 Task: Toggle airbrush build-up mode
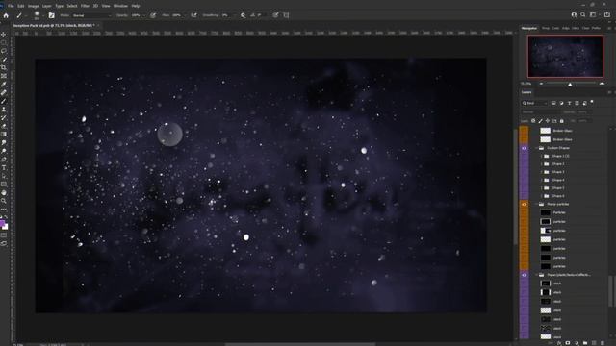194,15
